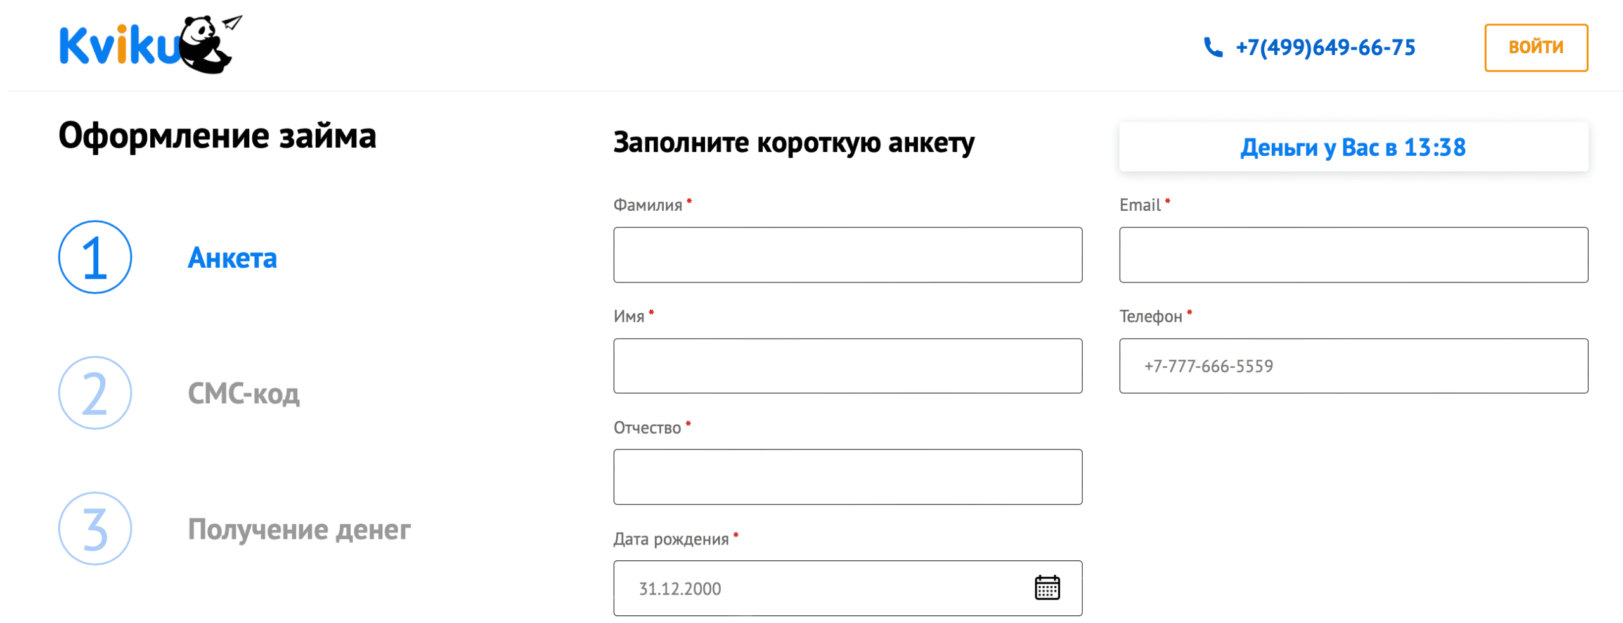Focus the Email input field

pos(1353,255)
